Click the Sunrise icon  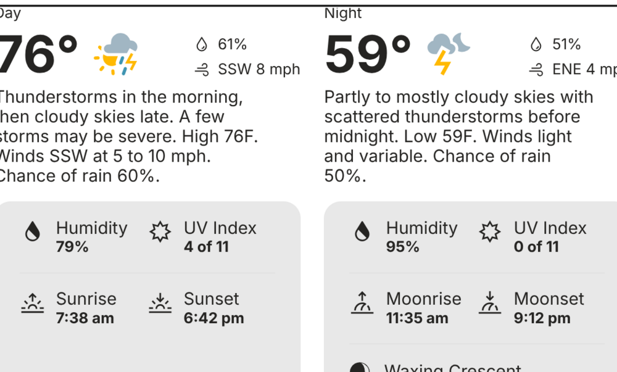33,302
